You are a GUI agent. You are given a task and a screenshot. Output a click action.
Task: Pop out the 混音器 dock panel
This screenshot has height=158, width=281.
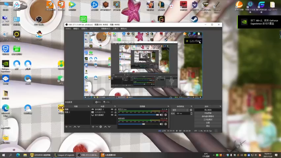coord(168,106)
